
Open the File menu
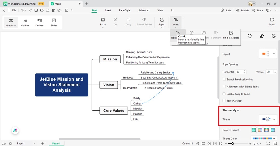point(14,10)
